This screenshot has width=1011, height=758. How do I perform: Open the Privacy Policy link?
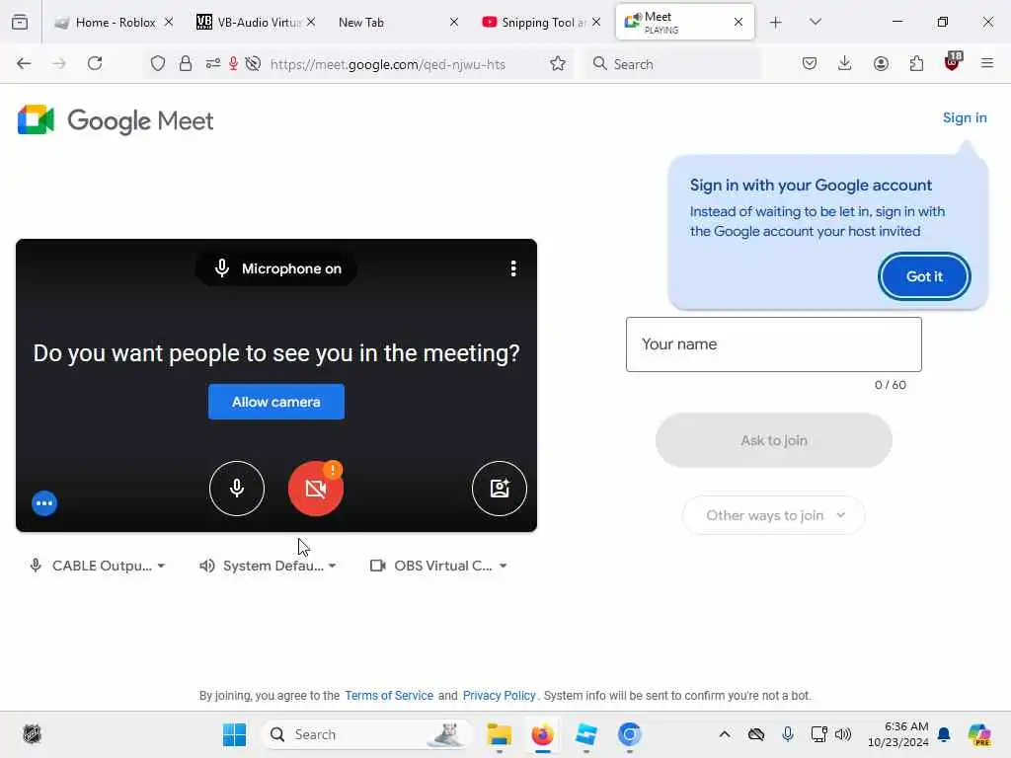pyautogui.click(x=499, y=696)
